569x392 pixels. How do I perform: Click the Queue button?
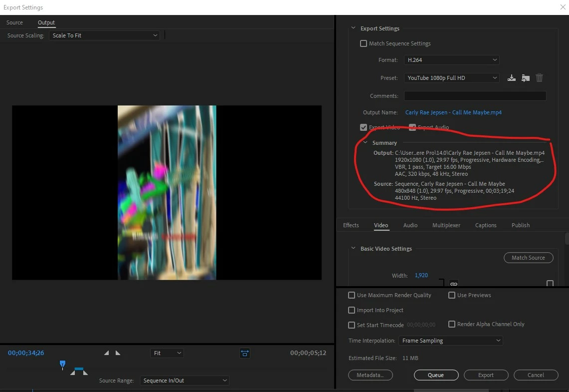click(x=436, y=375)
